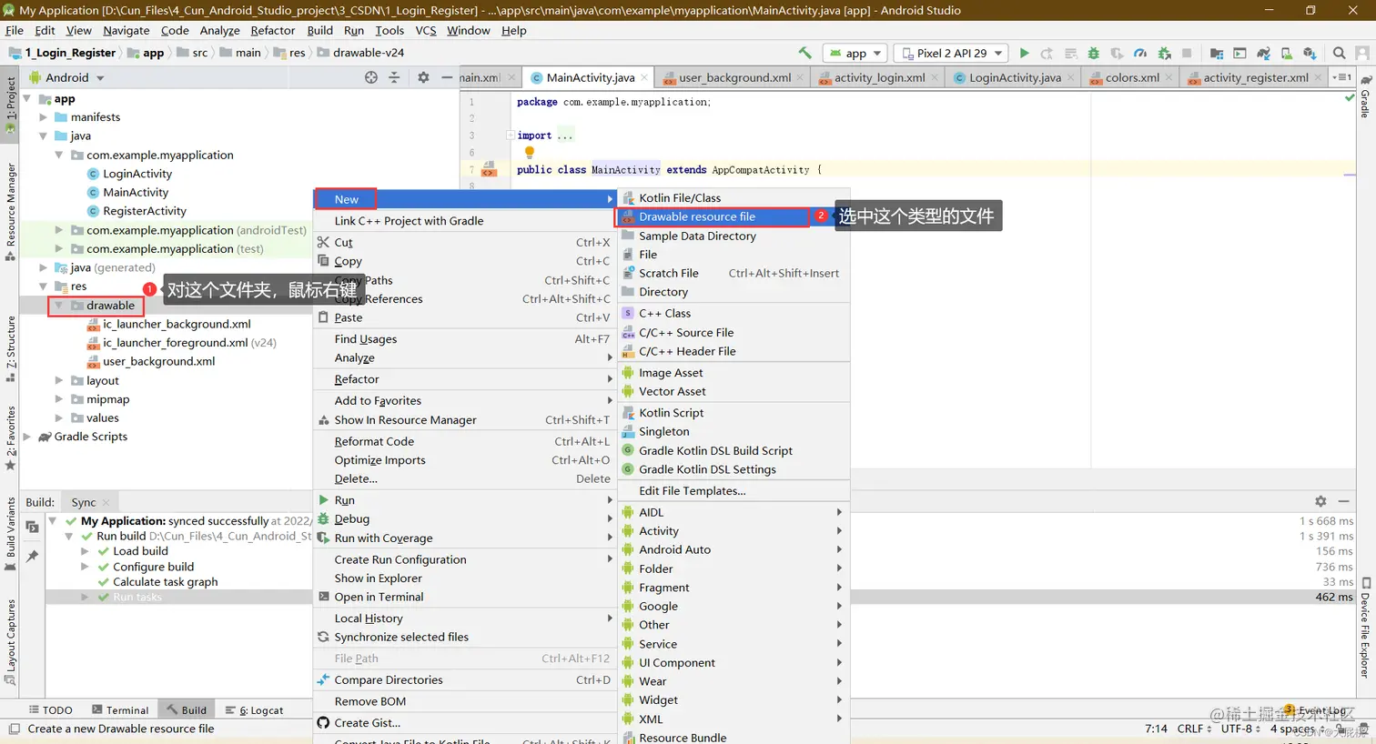Open the Terminal tool window
This screenshot has width=1376, height=744.
pyautogui.click(x=120, y=710)
